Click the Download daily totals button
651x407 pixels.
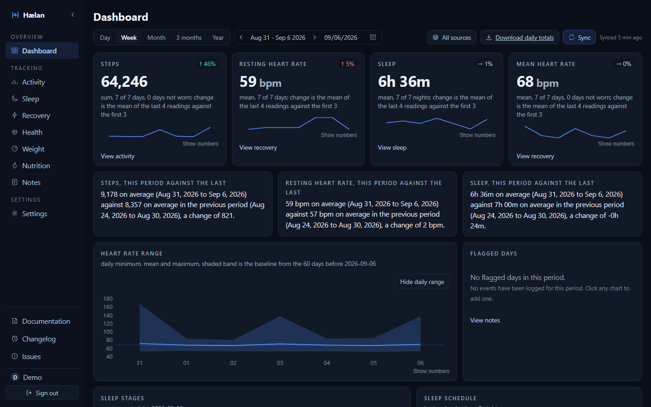point(519,38)
